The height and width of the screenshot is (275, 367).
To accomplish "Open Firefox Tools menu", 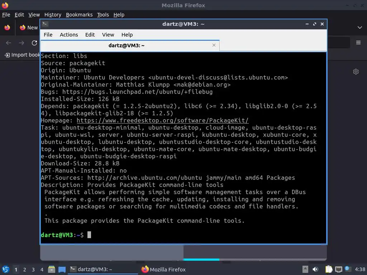I will click(x=103, y=14).
